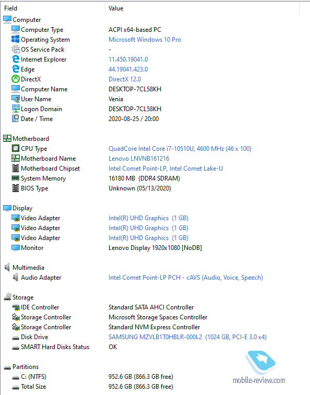Click the Motherboard Chipset icon
Image resolution: width=310 pixels, height=395 pixels.
pyautogui.click(x=15, y=168)
